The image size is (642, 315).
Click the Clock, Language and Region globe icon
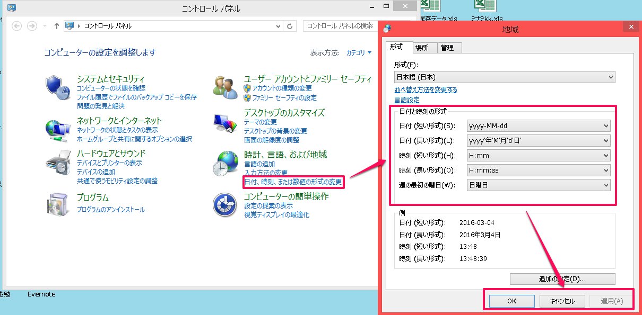pyautogui.click(x=225, y=164)
